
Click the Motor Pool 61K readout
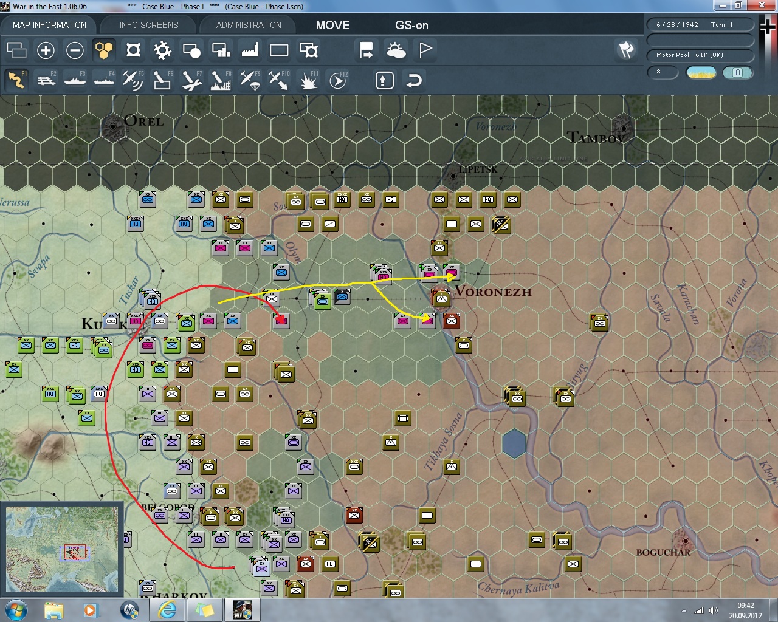(700, 55)
